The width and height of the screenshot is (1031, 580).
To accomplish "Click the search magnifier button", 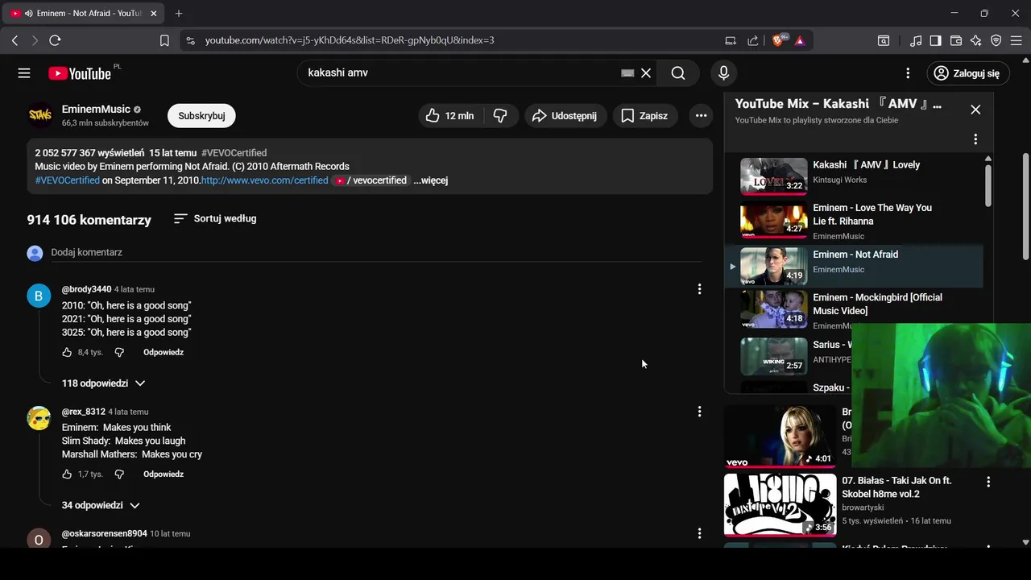I will coord(678,73).
